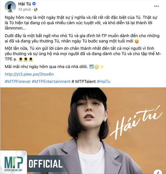Click the MTP Entertainment logo

pyautogui.click(x=13, y=162)
